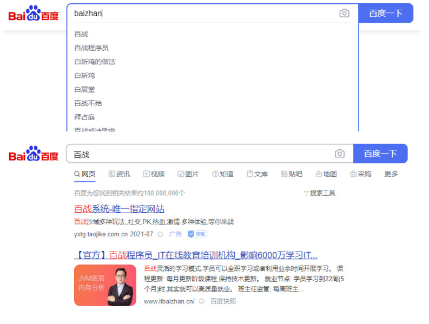Pick the 白展堂 suggestion

click(x=84, y=89)
